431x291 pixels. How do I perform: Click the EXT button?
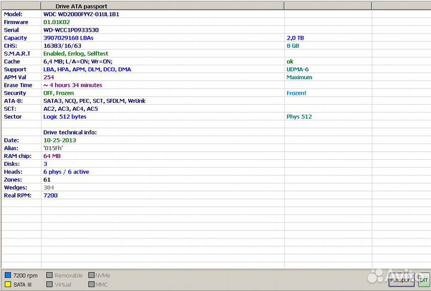tap(423, 280)
